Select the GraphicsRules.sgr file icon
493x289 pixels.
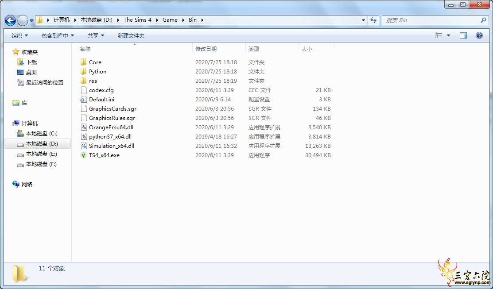click(x=83, y=118)
